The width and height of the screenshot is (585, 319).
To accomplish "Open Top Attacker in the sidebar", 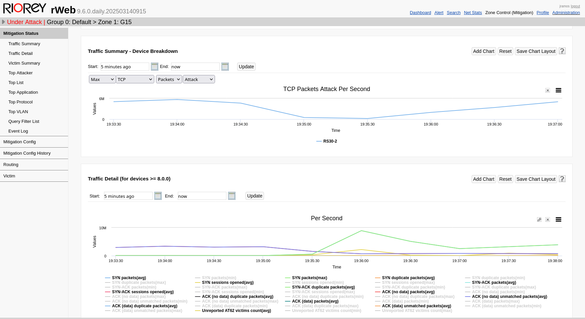I will coord(20,73).
